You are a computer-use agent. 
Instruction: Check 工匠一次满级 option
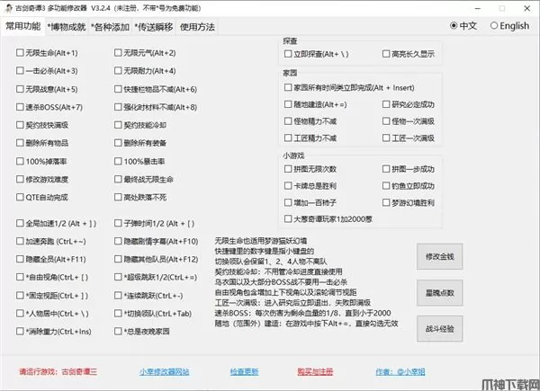pyautogui.click(x=386, y=138)
